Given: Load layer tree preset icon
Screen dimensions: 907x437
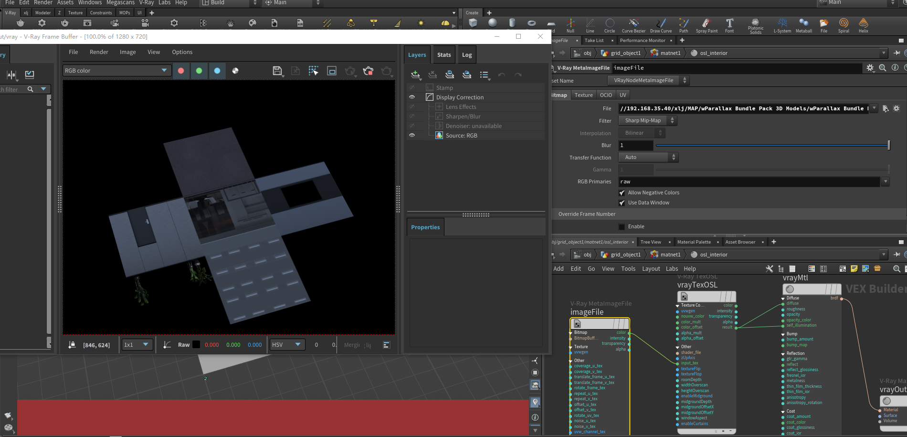Looking at the screenshot, I should coord(467,75).
